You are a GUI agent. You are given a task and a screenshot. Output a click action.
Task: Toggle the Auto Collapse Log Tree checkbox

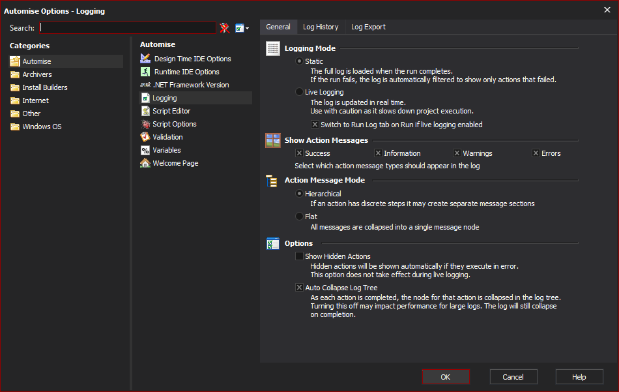point(299,288)
